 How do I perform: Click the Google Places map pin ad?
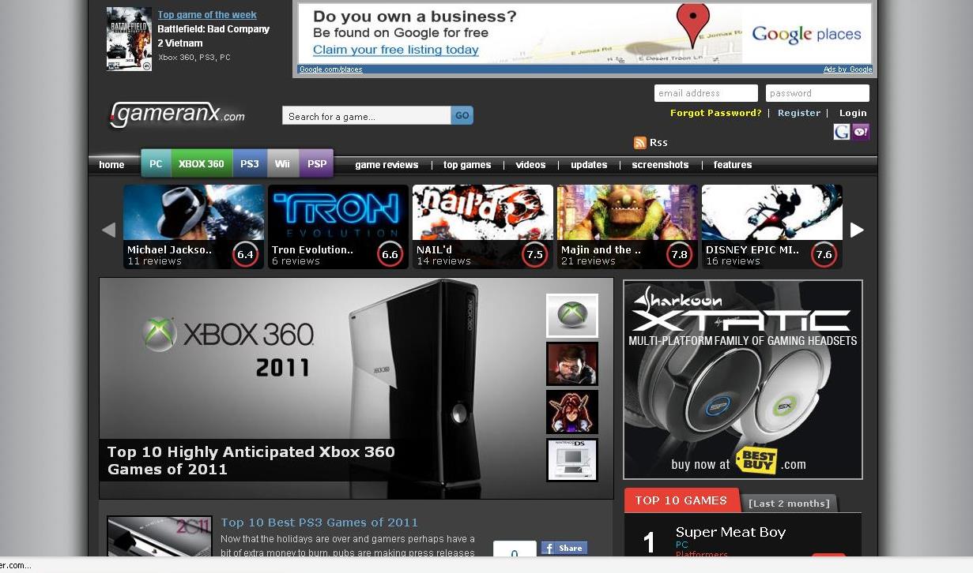[x=693, y=26]
